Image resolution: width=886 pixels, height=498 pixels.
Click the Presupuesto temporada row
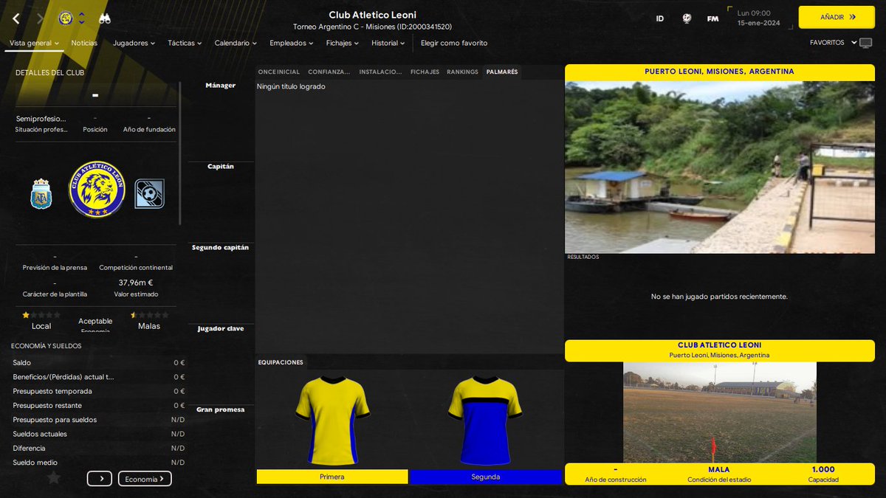tap(98, 391)
